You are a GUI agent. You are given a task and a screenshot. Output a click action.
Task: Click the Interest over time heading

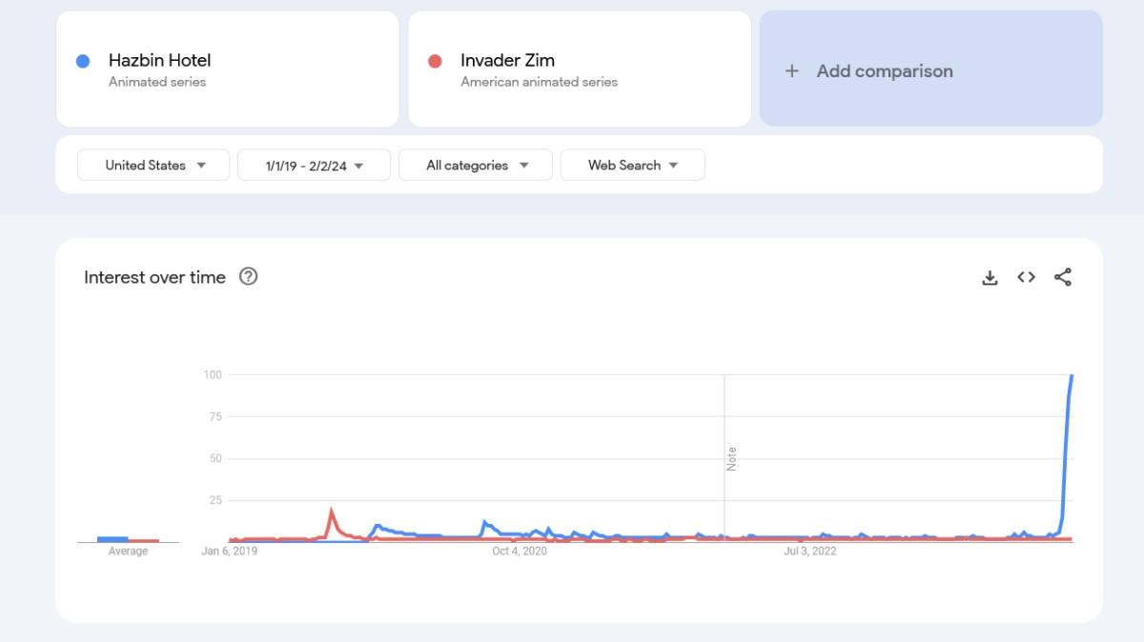154,277
